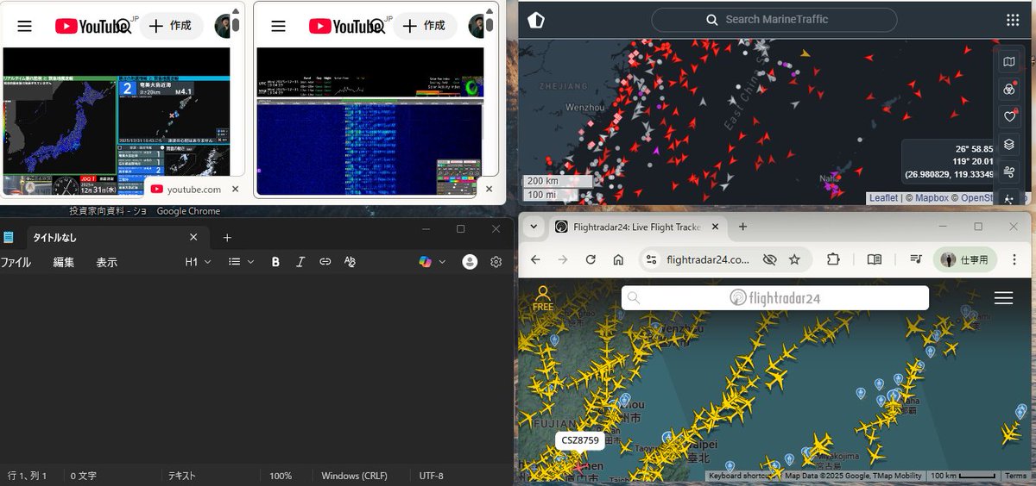Insert link with Notepad link icon
1036x486 pixels.
click(x=325, y=262)
